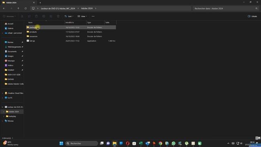
Task: Open the three-dots See more menu
Action: (93, 16)
